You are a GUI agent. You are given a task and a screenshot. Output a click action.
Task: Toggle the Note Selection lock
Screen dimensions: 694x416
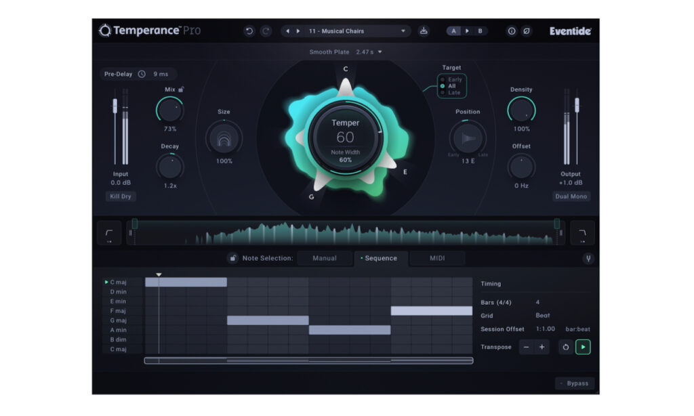tap(232, 258)
